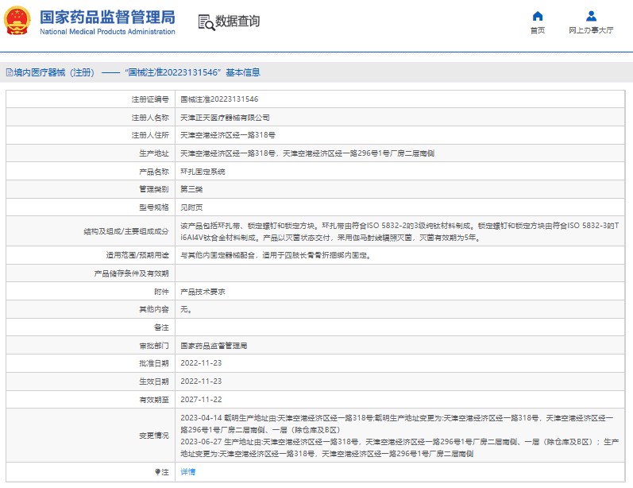Select the 网上办事大厅 text label

click(x=591, y=31)
